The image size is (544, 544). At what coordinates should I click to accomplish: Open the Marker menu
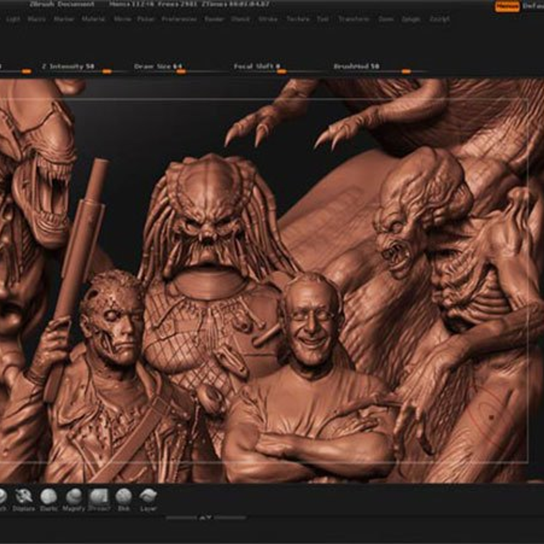[64, 19]
